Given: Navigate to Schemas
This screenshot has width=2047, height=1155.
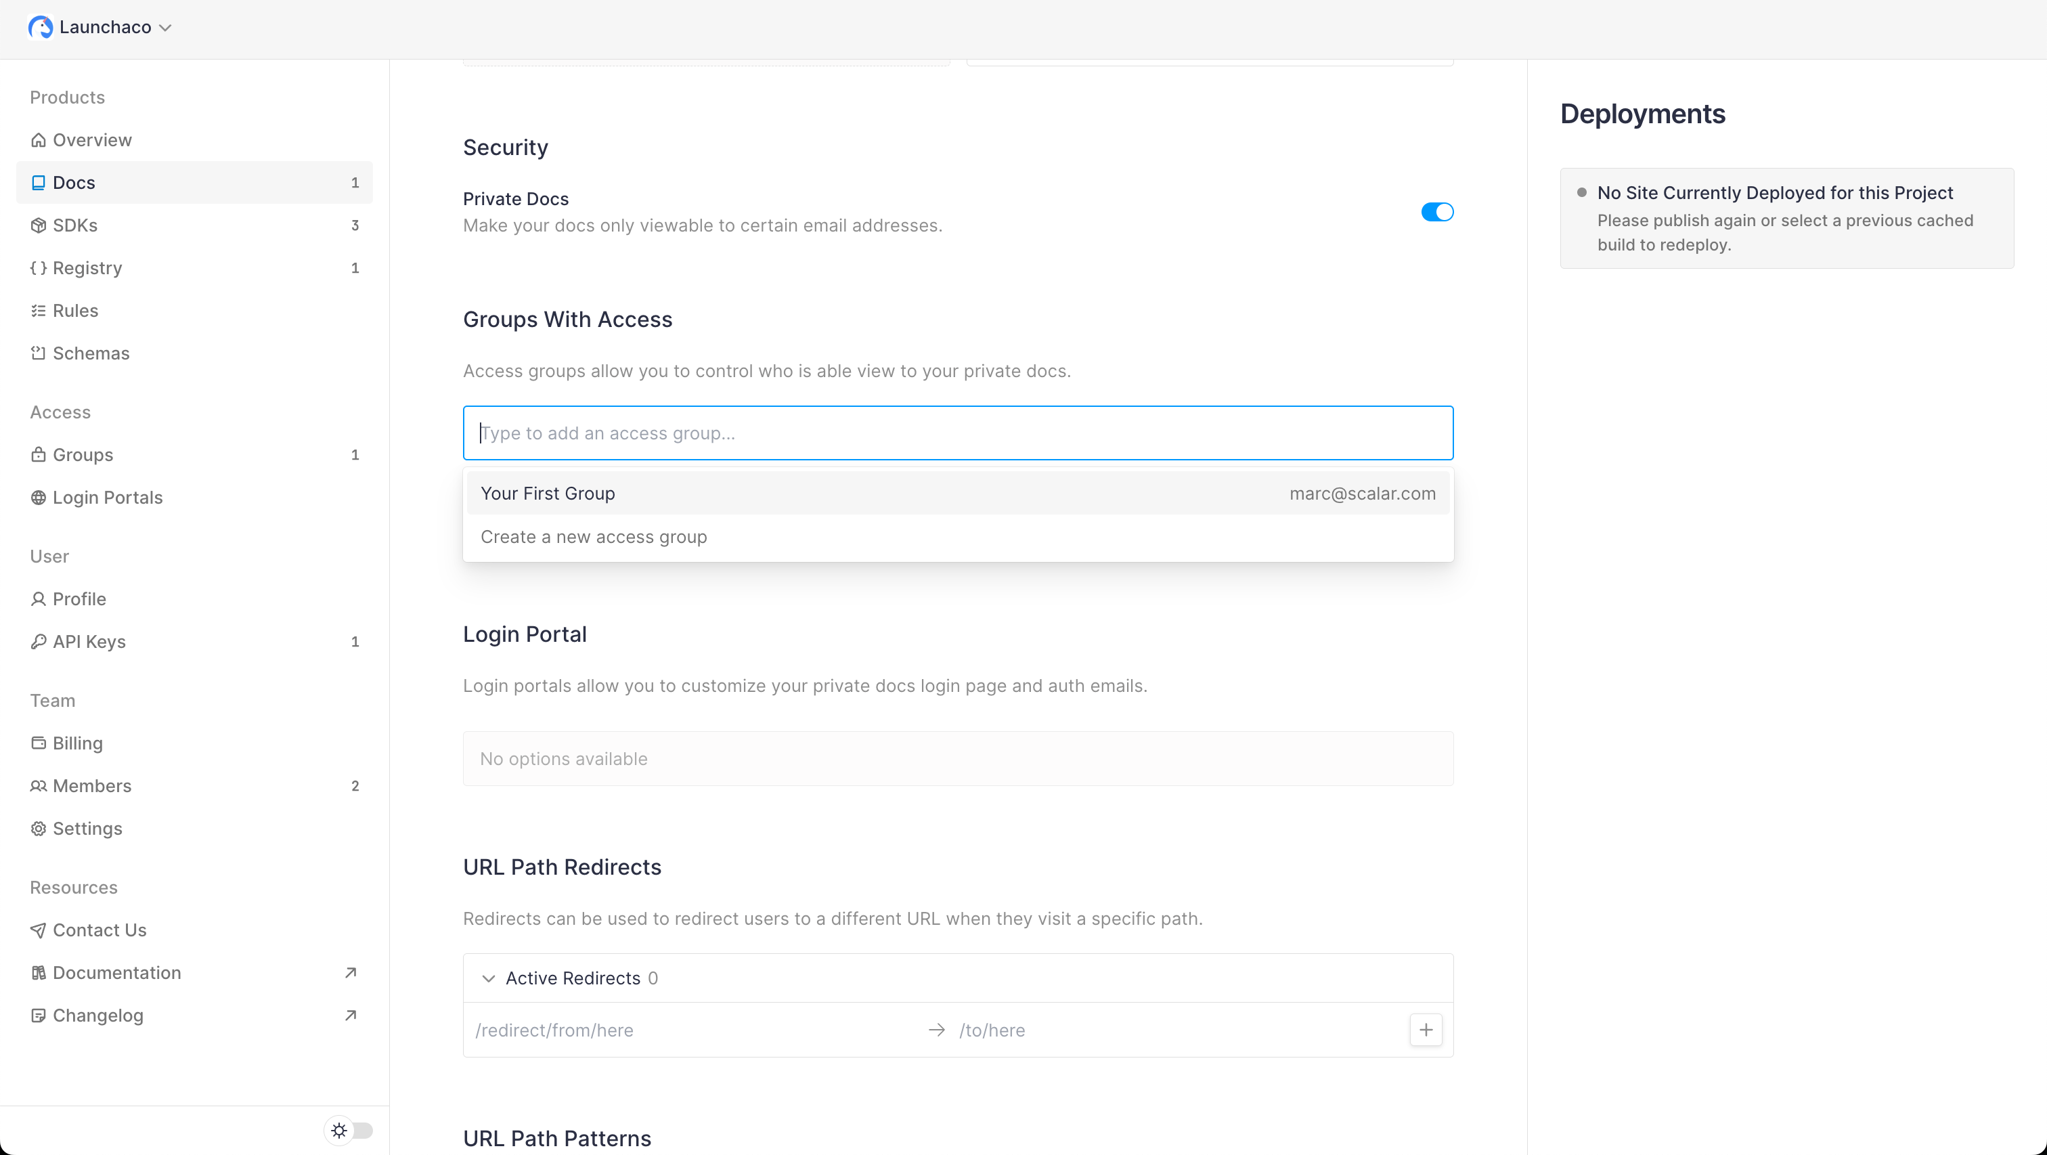Looking at the screenshot, I should (x=194, y=353).
